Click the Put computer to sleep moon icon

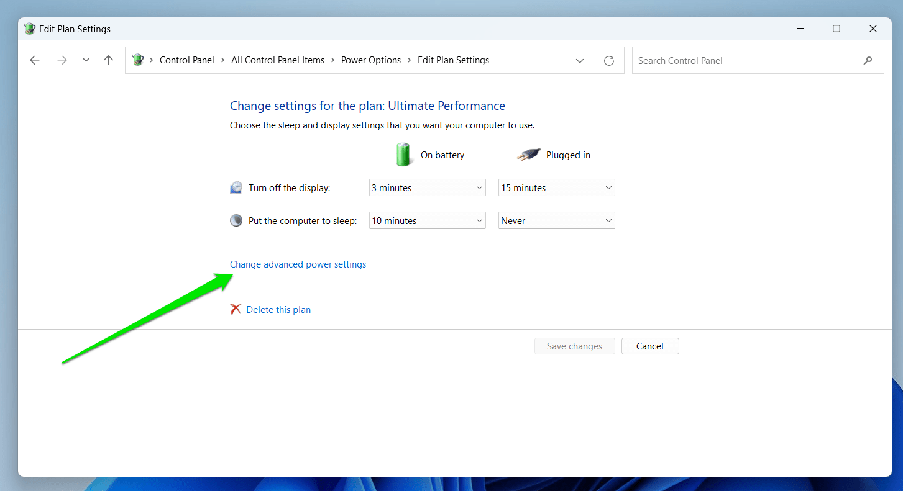(236, 220)
